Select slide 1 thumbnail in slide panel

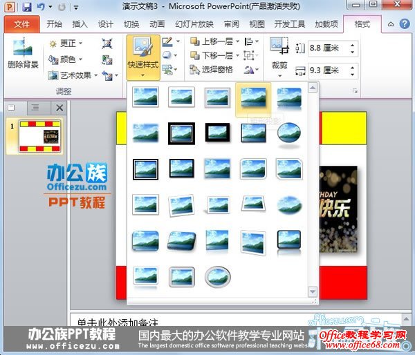(39, 135)
